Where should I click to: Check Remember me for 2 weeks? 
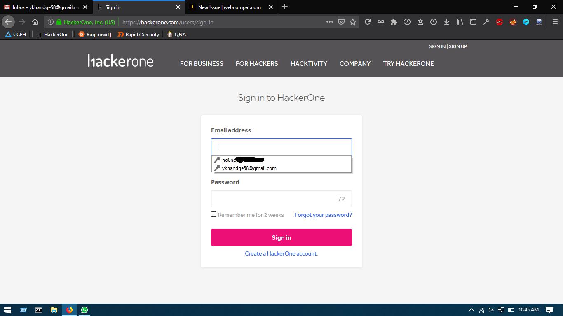213,214
